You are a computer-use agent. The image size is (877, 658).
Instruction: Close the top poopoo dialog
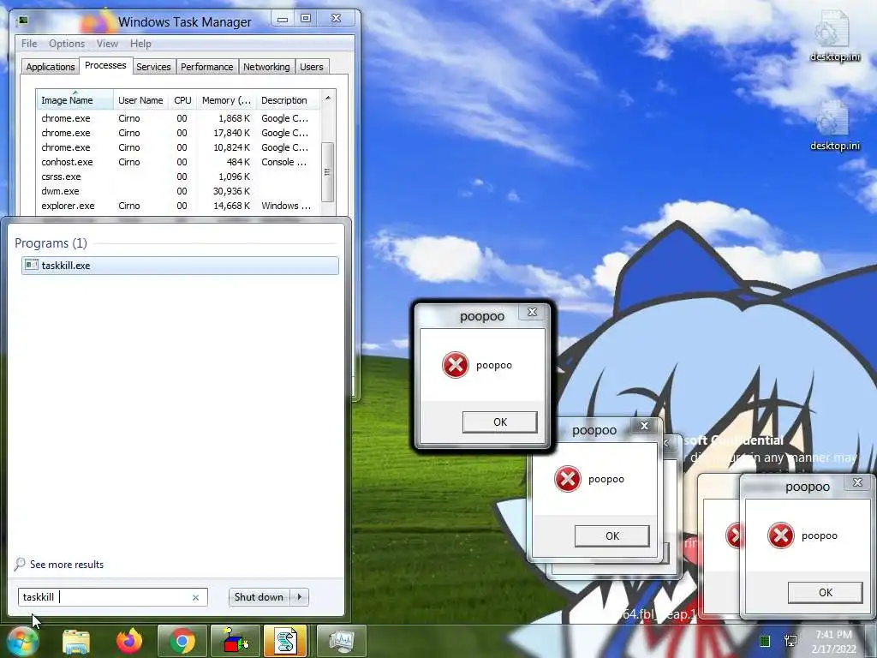point(532,312)
